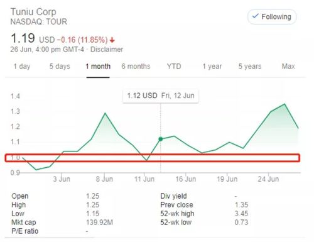Show the YTD chart range
This screenshot has height=242, width=314.
[x=174, y=67]
